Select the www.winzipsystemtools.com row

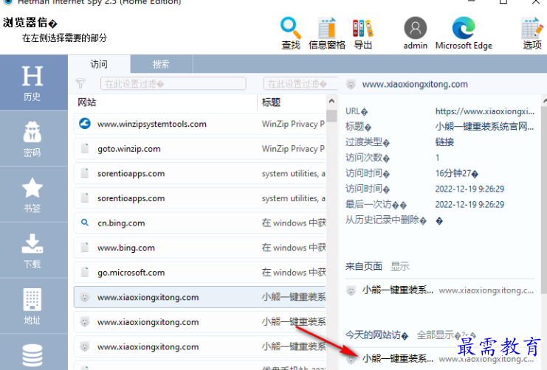click(x=199, y=124)
